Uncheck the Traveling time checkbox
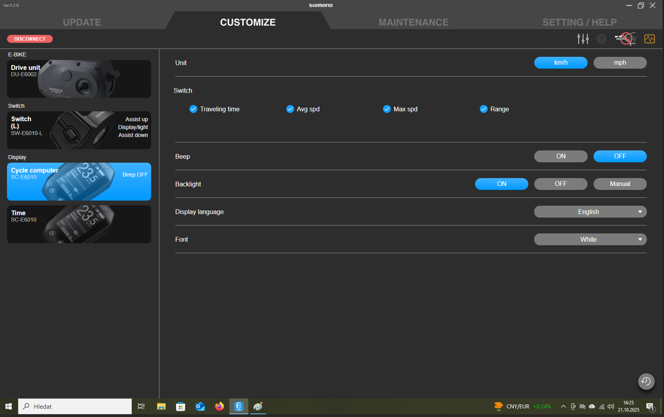This screenshot has height=417, width=664. point(193,109)
